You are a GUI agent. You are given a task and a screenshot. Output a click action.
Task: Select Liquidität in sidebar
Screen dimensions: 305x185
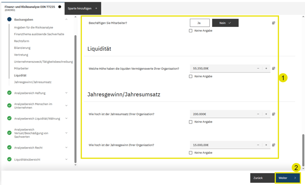pyautogui.click(x=20, y=75)
